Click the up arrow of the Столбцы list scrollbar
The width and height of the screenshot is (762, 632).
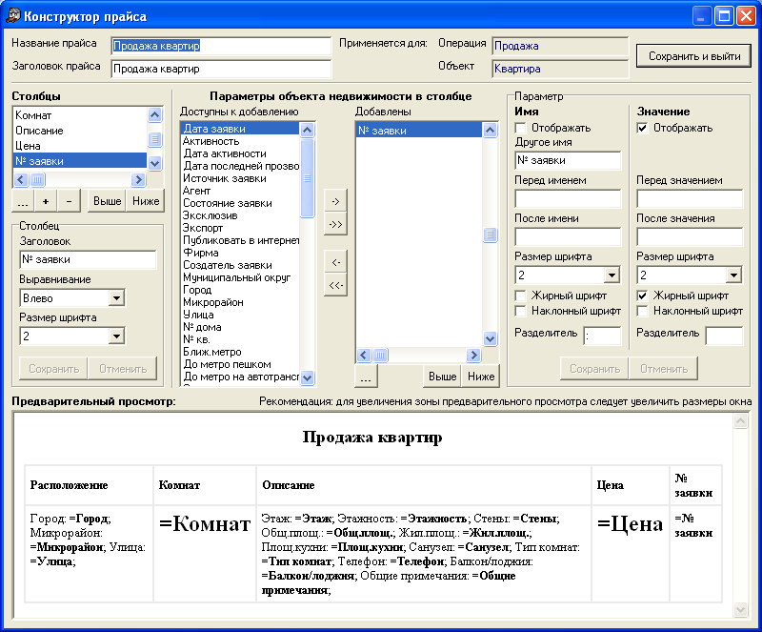(x=154, y=114)
